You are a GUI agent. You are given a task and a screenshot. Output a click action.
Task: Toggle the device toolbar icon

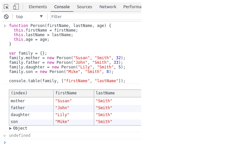point(16,7)
